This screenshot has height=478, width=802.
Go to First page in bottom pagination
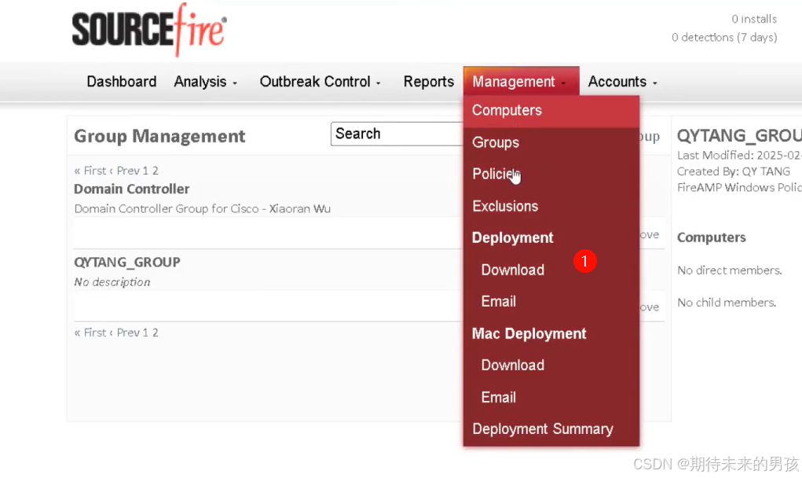91,333
